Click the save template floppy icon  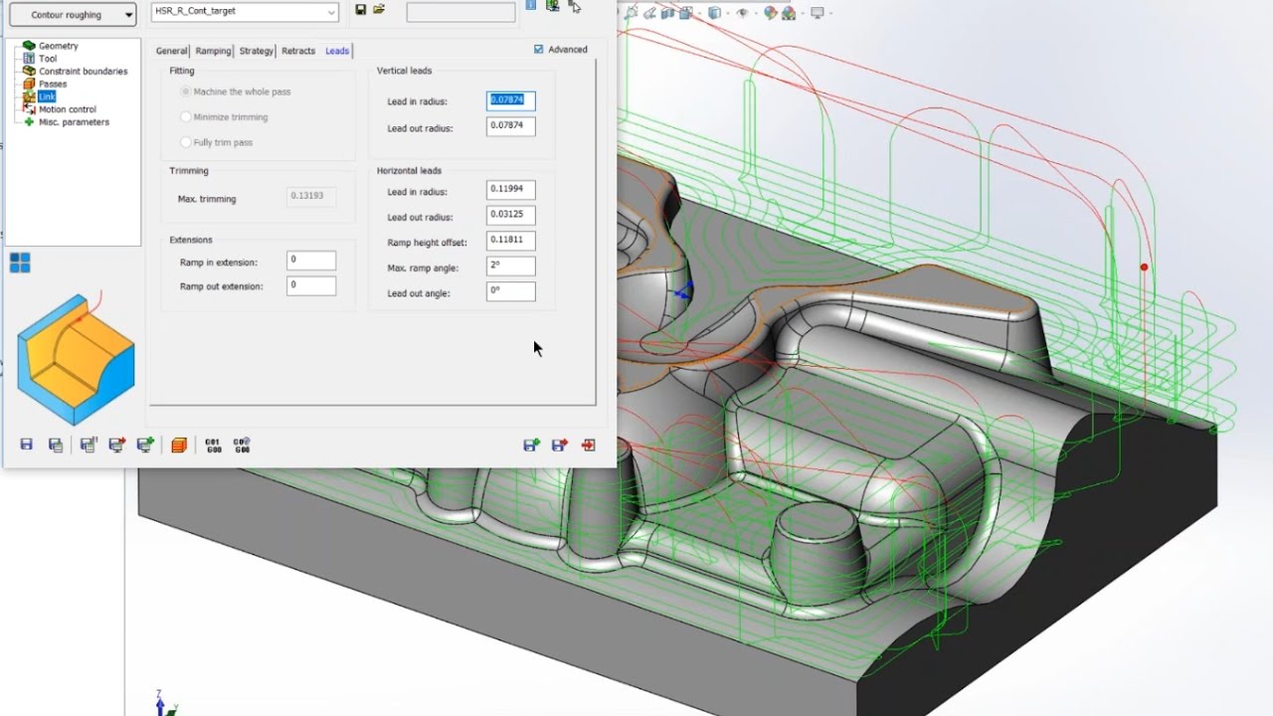coord(360,10)
